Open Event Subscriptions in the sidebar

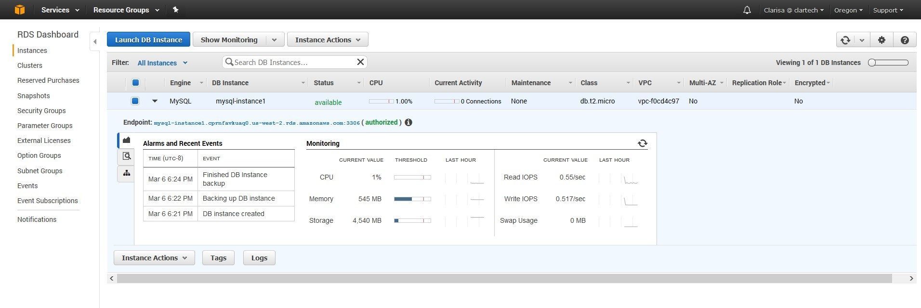point(48,201)
